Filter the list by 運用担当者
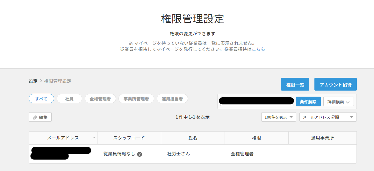Image resolution: width=374 pixels, height=171 pixels. point(172,99)
